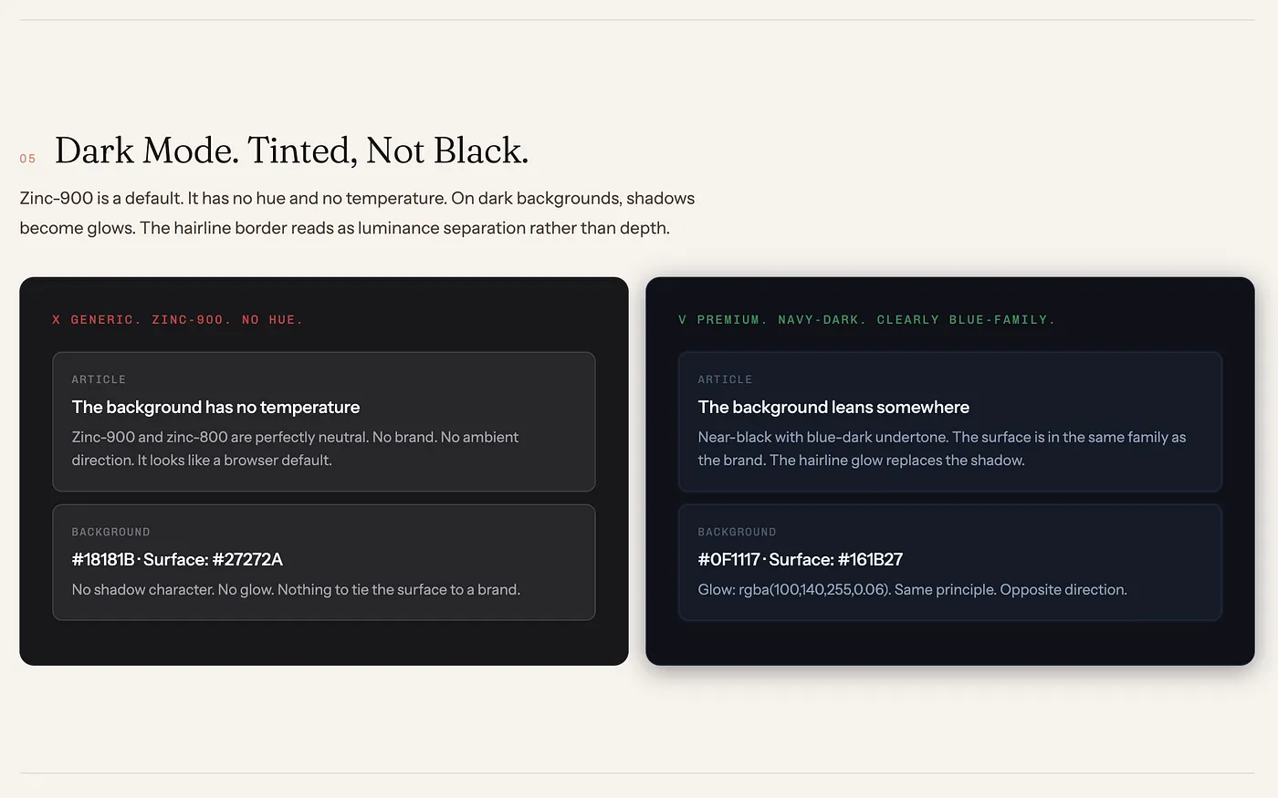This screenshot has height=798, width=1278.
Task: Click the "No shadow character. No glow" description
Action: (296, 590)
